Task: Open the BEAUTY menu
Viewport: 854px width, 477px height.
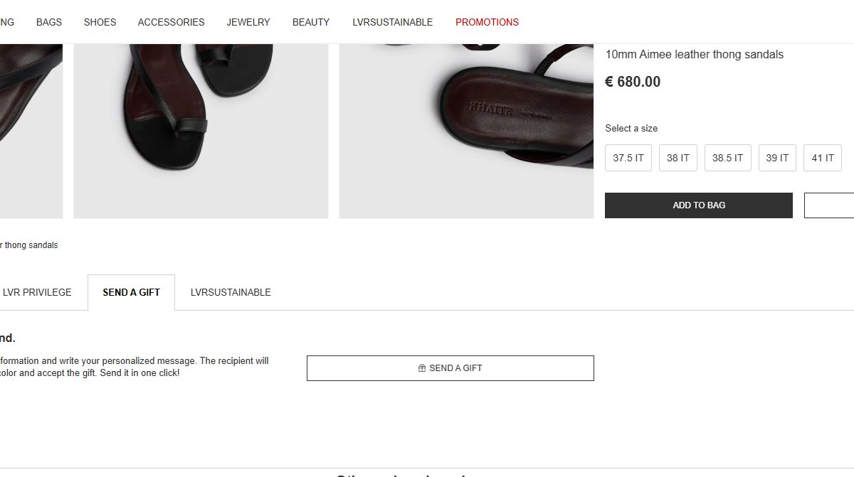Action: [311, 22]
